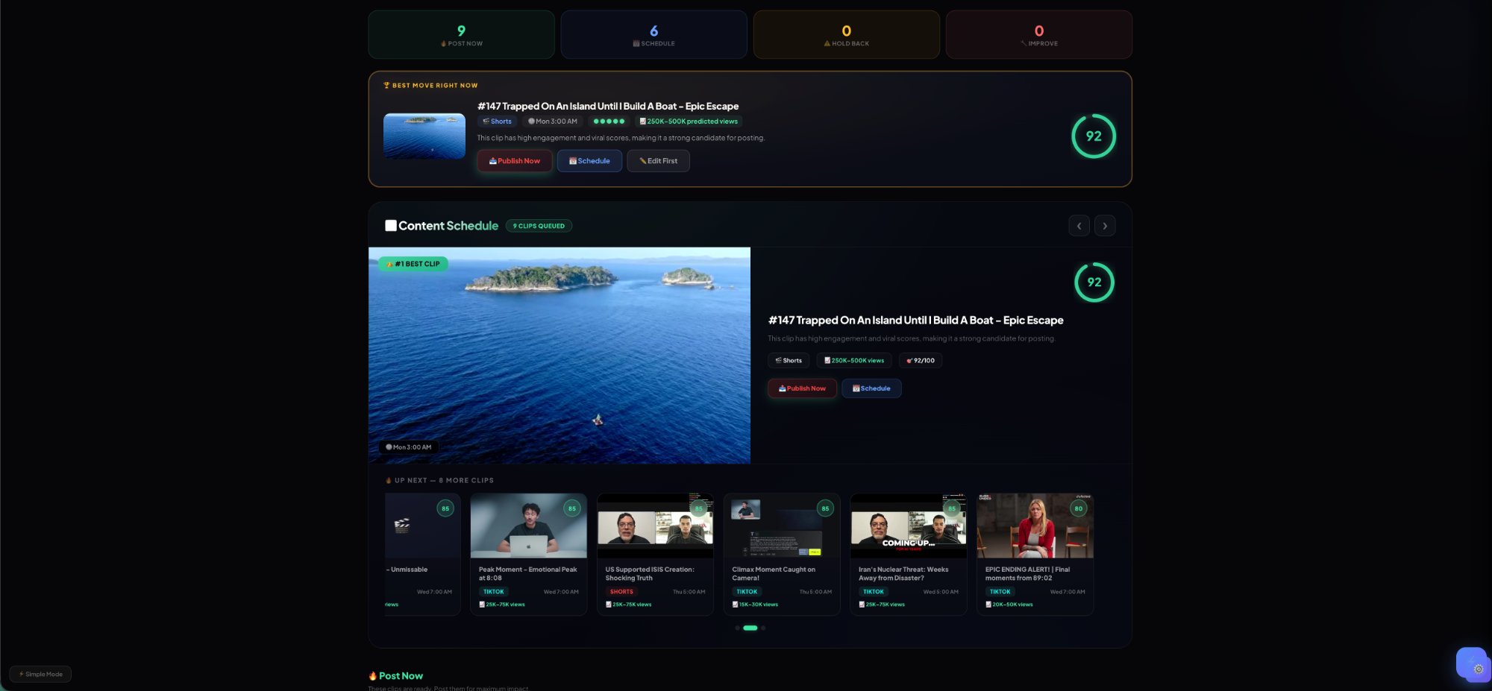Click the active green carousel progress indicator
The width and height of the screenshot is (1492, 691).
pyautogui.click(x=750, y=628)
